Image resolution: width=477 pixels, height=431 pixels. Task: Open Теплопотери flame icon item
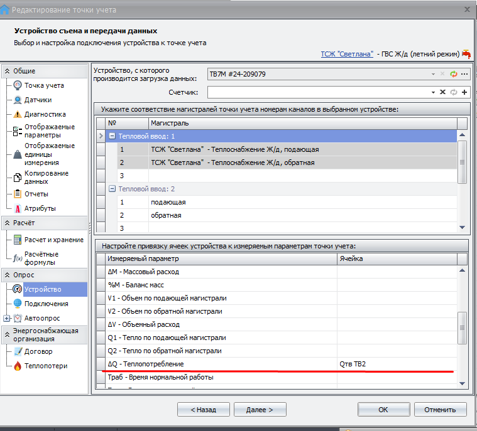18,366
